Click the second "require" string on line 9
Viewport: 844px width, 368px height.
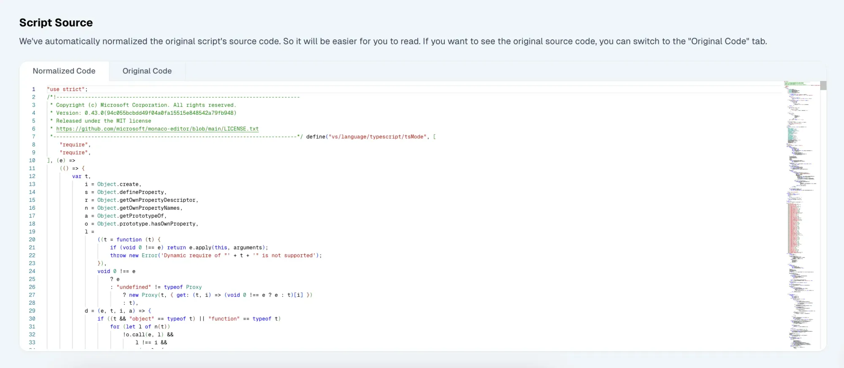75,152
